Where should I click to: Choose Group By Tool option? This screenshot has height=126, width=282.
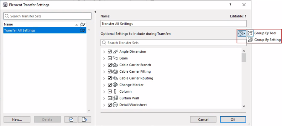[x=265, y=33]
